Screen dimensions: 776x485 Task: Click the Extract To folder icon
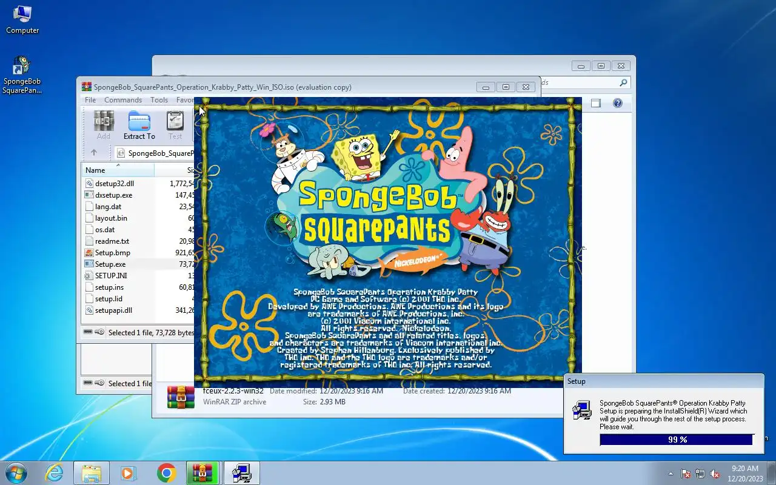(139, 121)
